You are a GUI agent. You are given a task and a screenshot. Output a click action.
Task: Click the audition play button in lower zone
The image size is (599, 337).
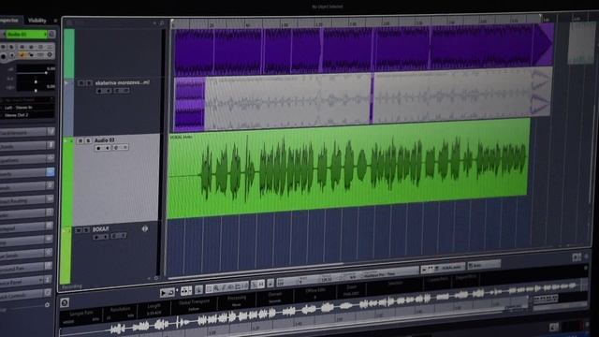[x=163, y=293]
